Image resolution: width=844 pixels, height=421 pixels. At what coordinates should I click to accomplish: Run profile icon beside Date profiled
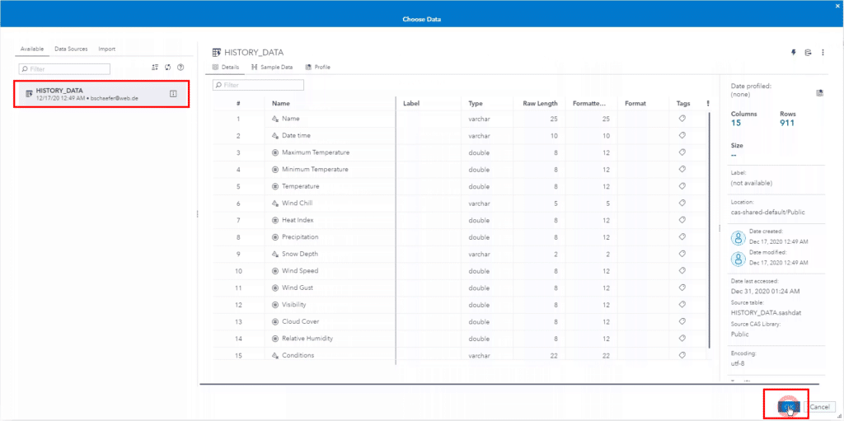(x=820, y=93)
